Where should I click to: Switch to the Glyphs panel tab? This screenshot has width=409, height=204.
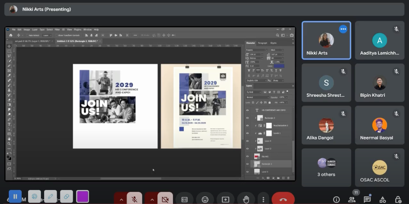coord(273,43)
